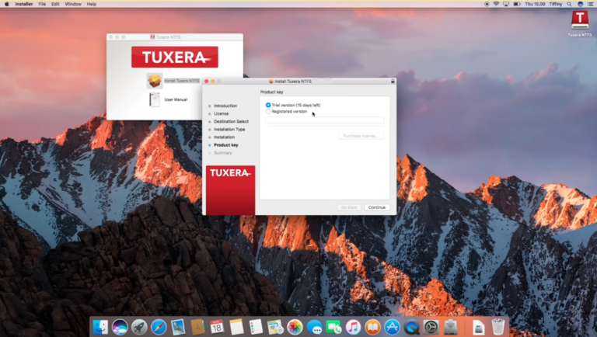This screenshot has height=337, width=597.
Task: Open the AirPlay display menu
Action: (x=506, y=4)
